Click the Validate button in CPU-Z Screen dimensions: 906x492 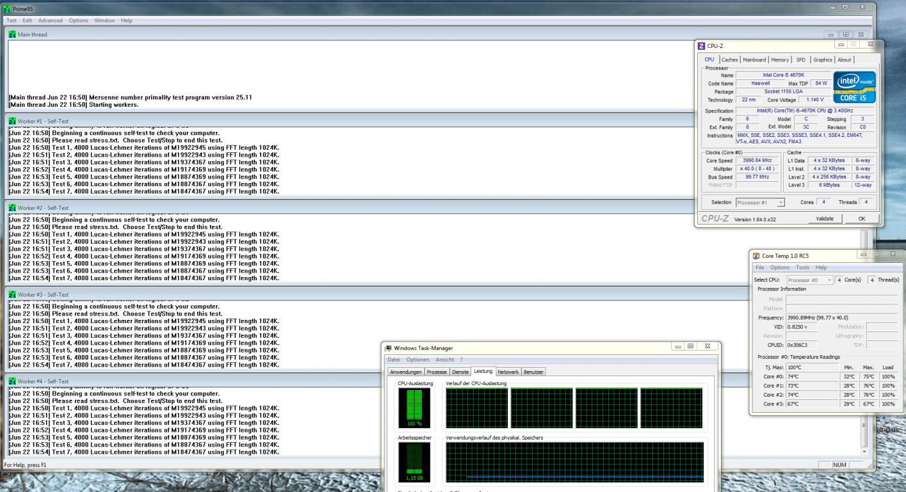pos(825,218)
